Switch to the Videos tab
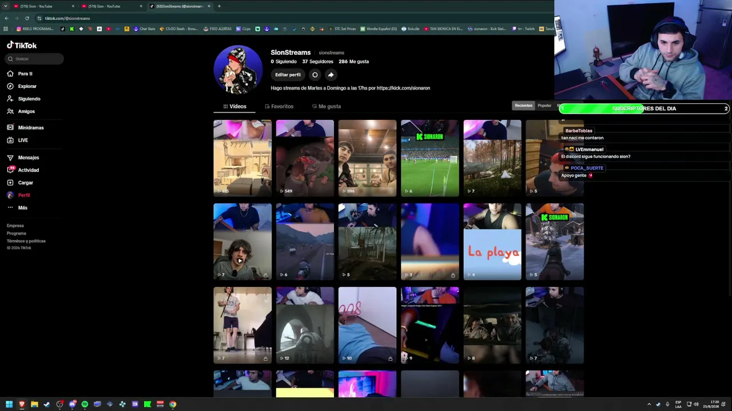The width and height of the screenshot is (732, 411). pyautogui.click(x=235, y=107)
